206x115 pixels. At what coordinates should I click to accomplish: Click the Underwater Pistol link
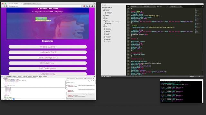(48, 52)
